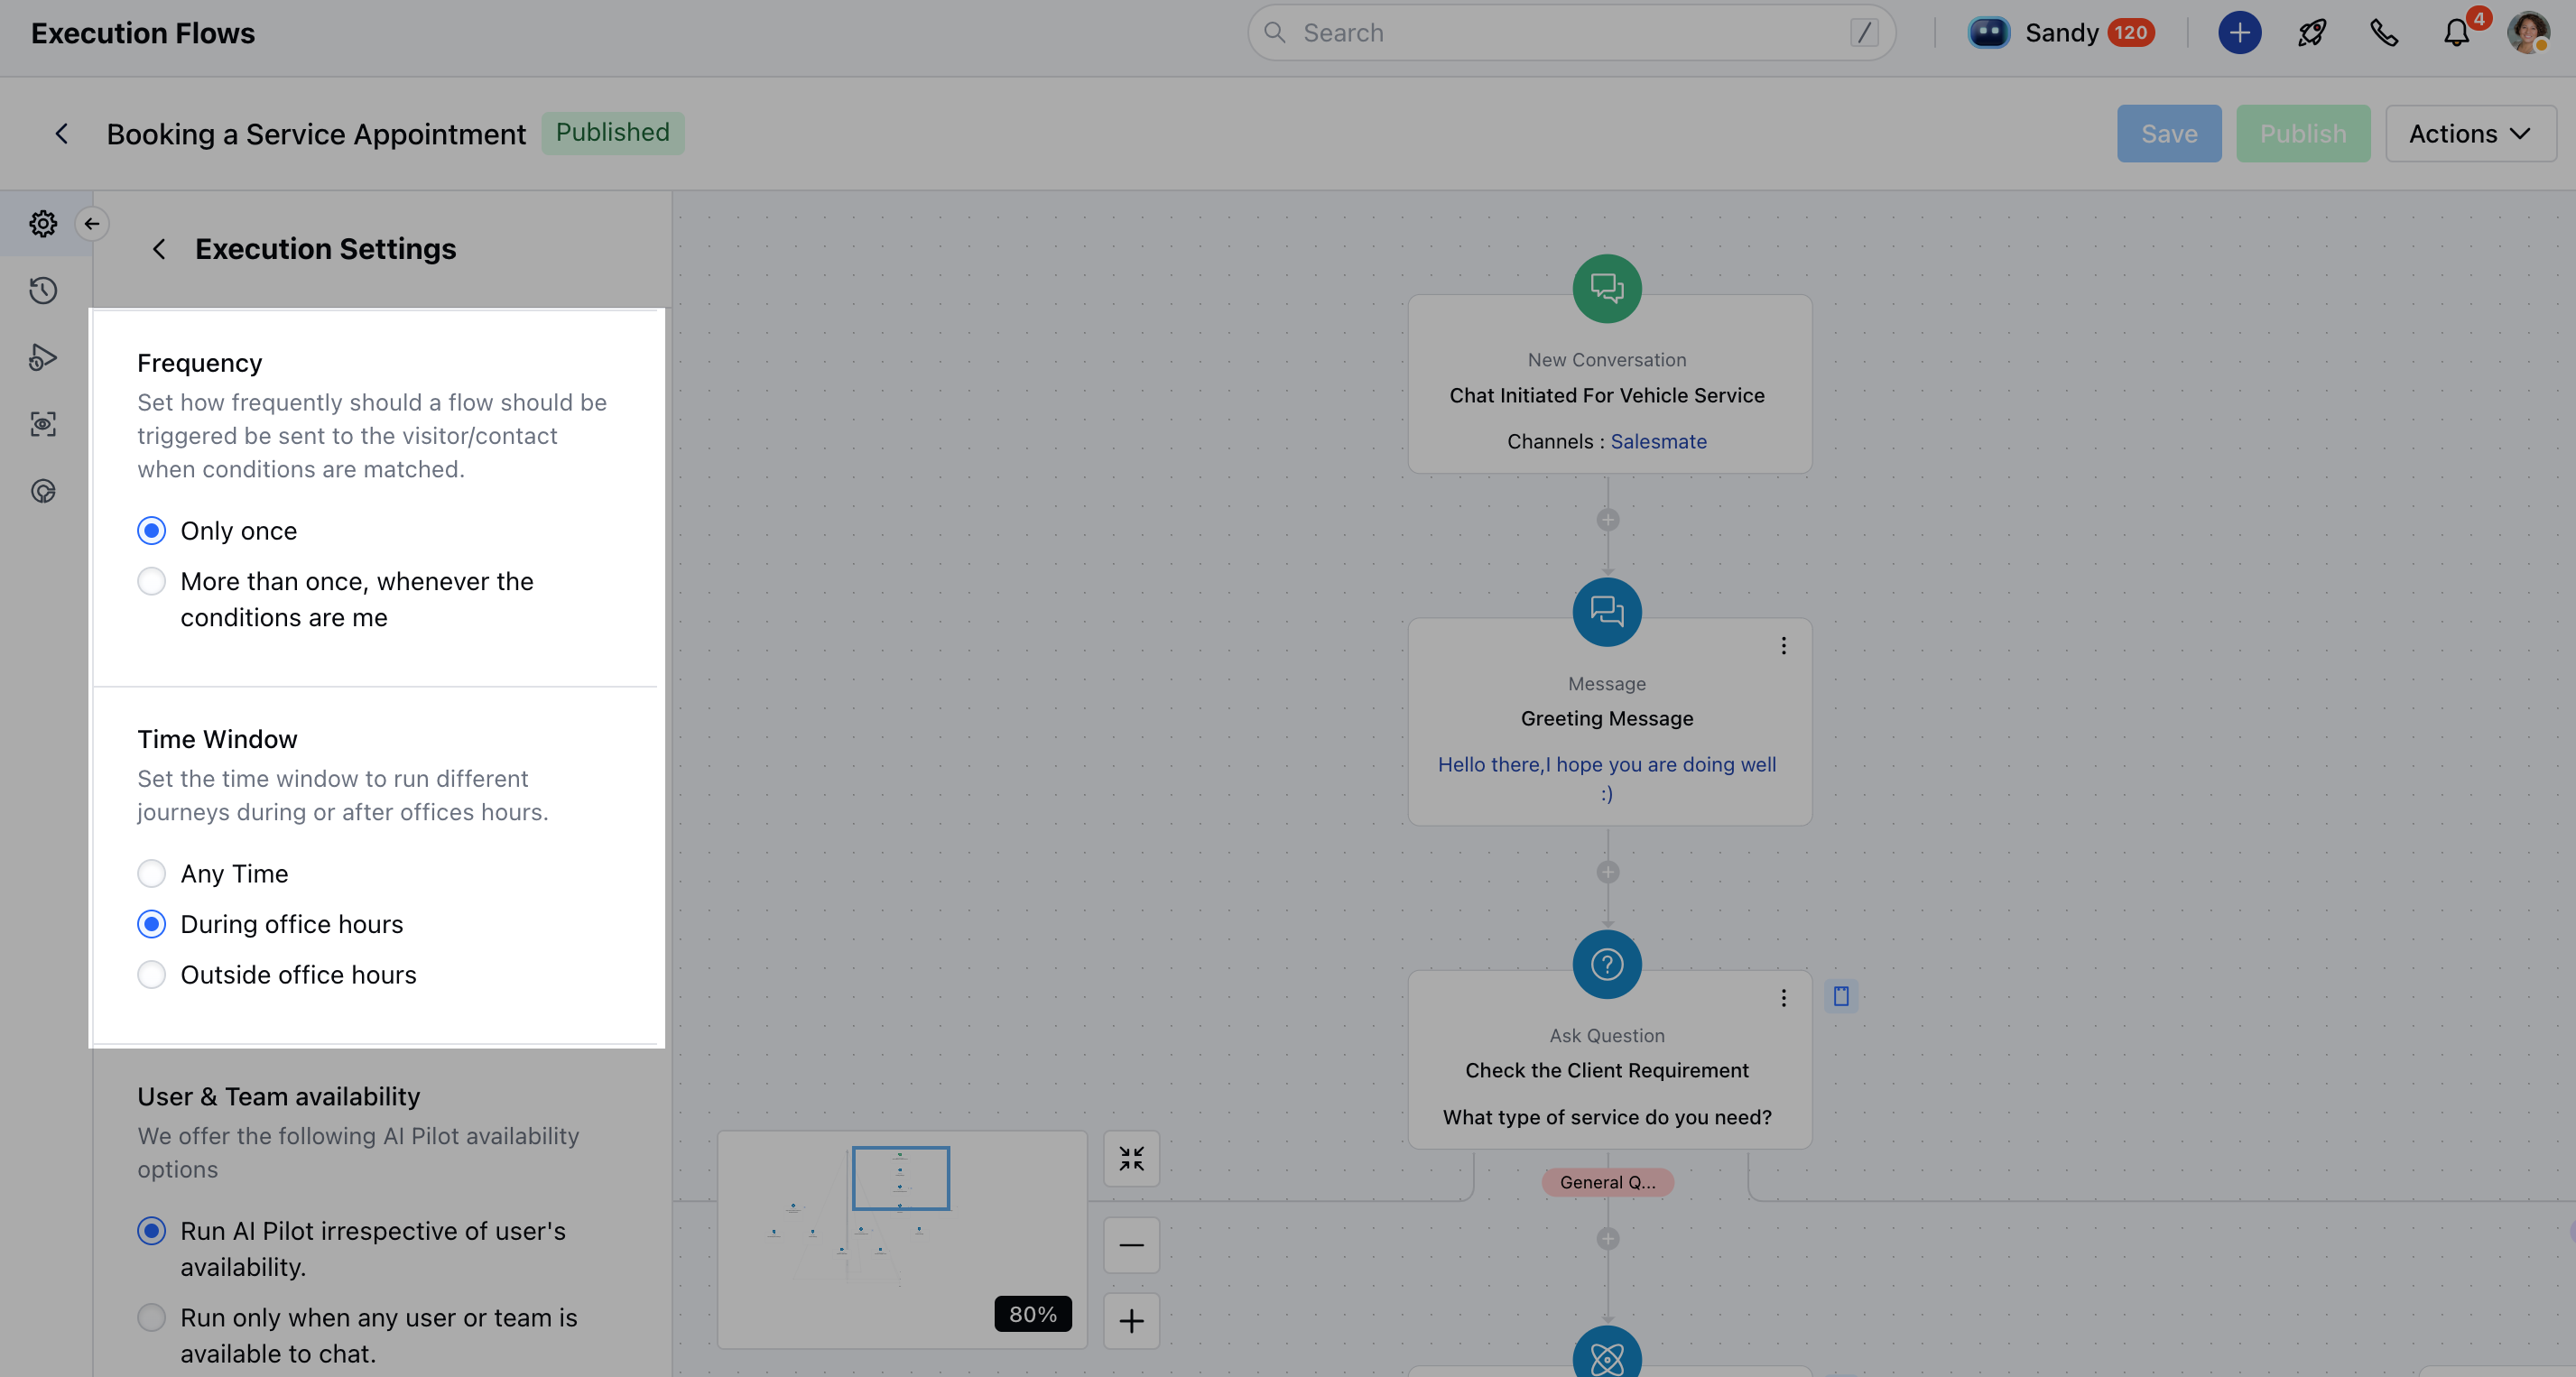Open Check the Client Requirement three-dot menu
2576x1377 pixels.
tap(1783, 998)
